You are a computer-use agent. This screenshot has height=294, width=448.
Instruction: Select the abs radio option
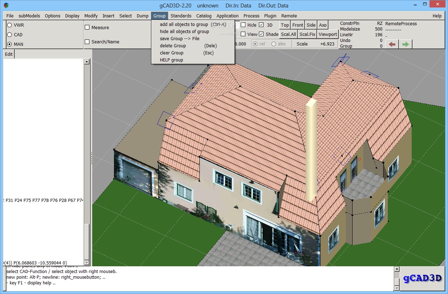tap(274, 44)
